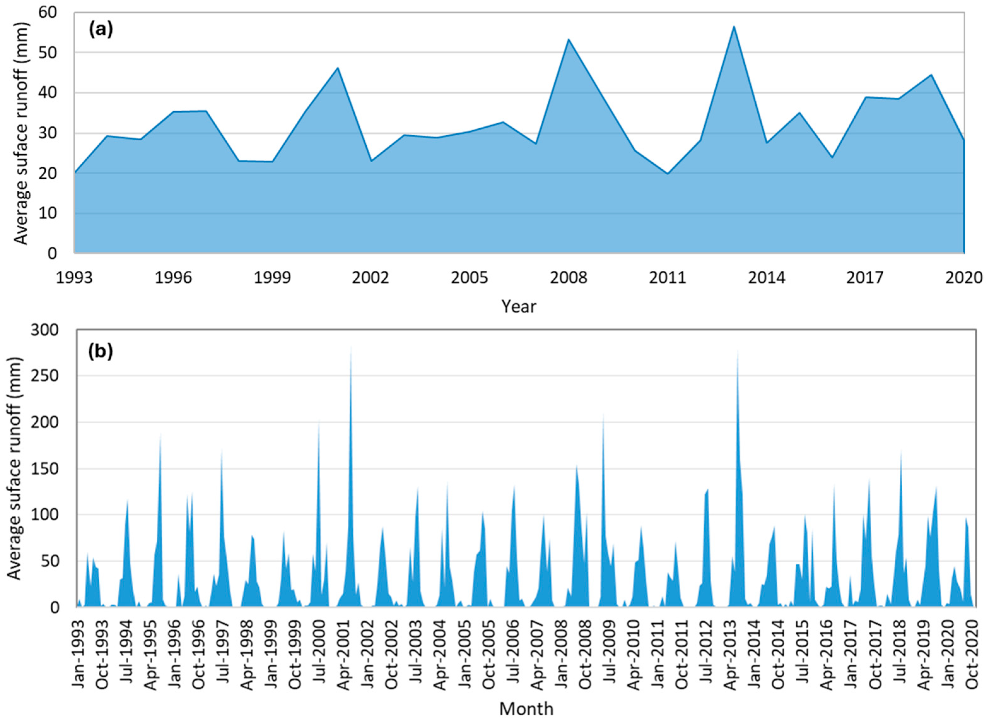Click the 300 y-axis value in chart (b)
This screenshot has width=988, height=721.
click(x=44, y=330)
